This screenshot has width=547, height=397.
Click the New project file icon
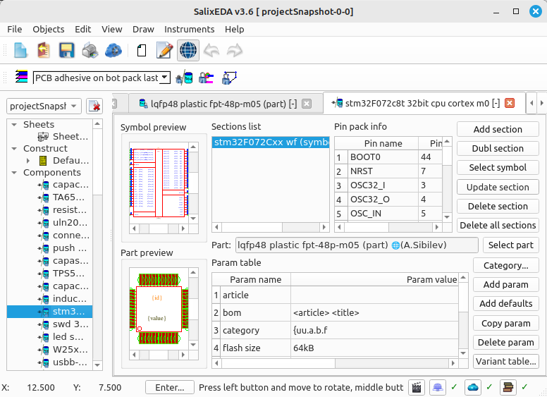point(20,50)
